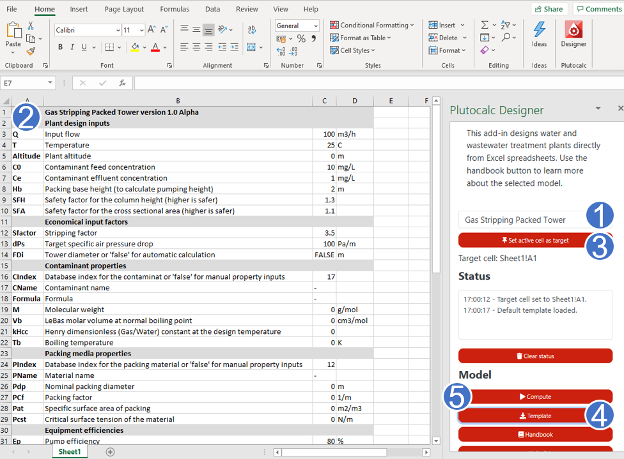Switch to the Data tab
Screen dimensions: 624x459
coord(212,9)
